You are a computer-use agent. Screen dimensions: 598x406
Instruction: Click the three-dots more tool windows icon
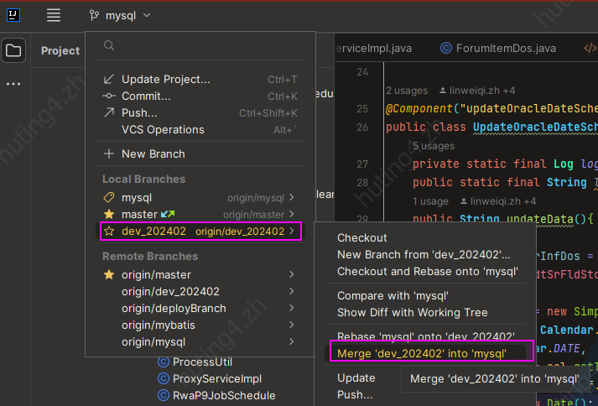(13, 84)
